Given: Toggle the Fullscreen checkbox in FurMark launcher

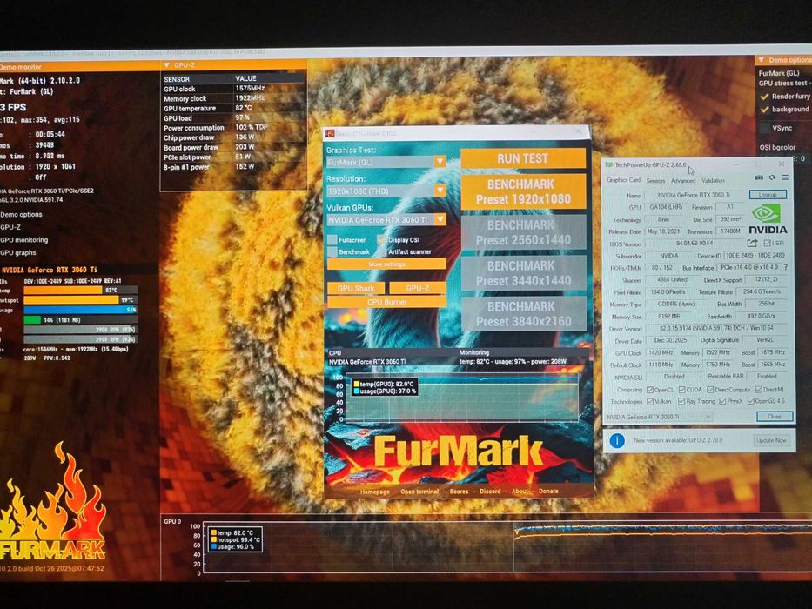Looking at the screenshot, I should [332, 240].
